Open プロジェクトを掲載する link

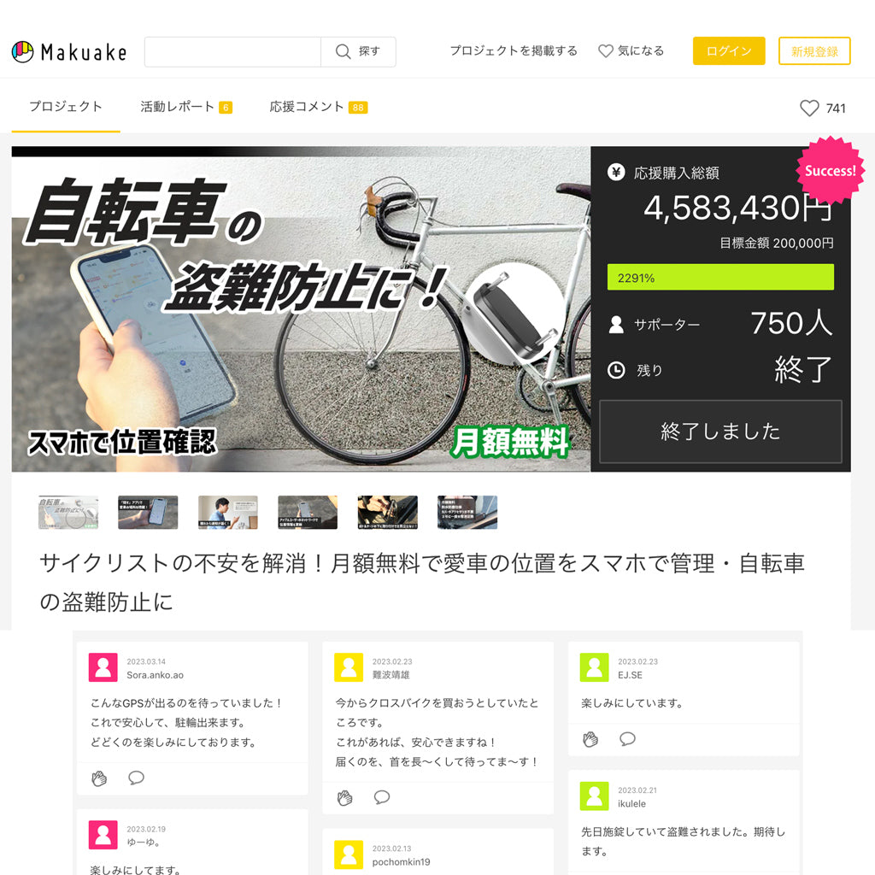(514, 50)
